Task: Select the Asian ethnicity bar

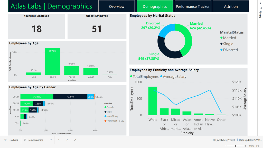Action: (187, 113)
